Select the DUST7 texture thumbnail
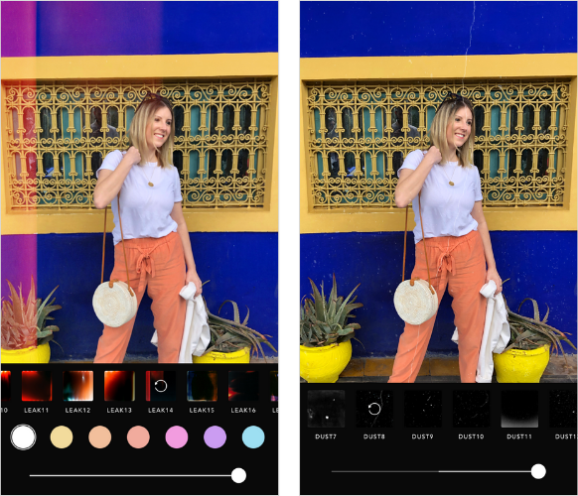Viewport: 578px width, 496px height. pyautogui.click(x=326, y=409)
